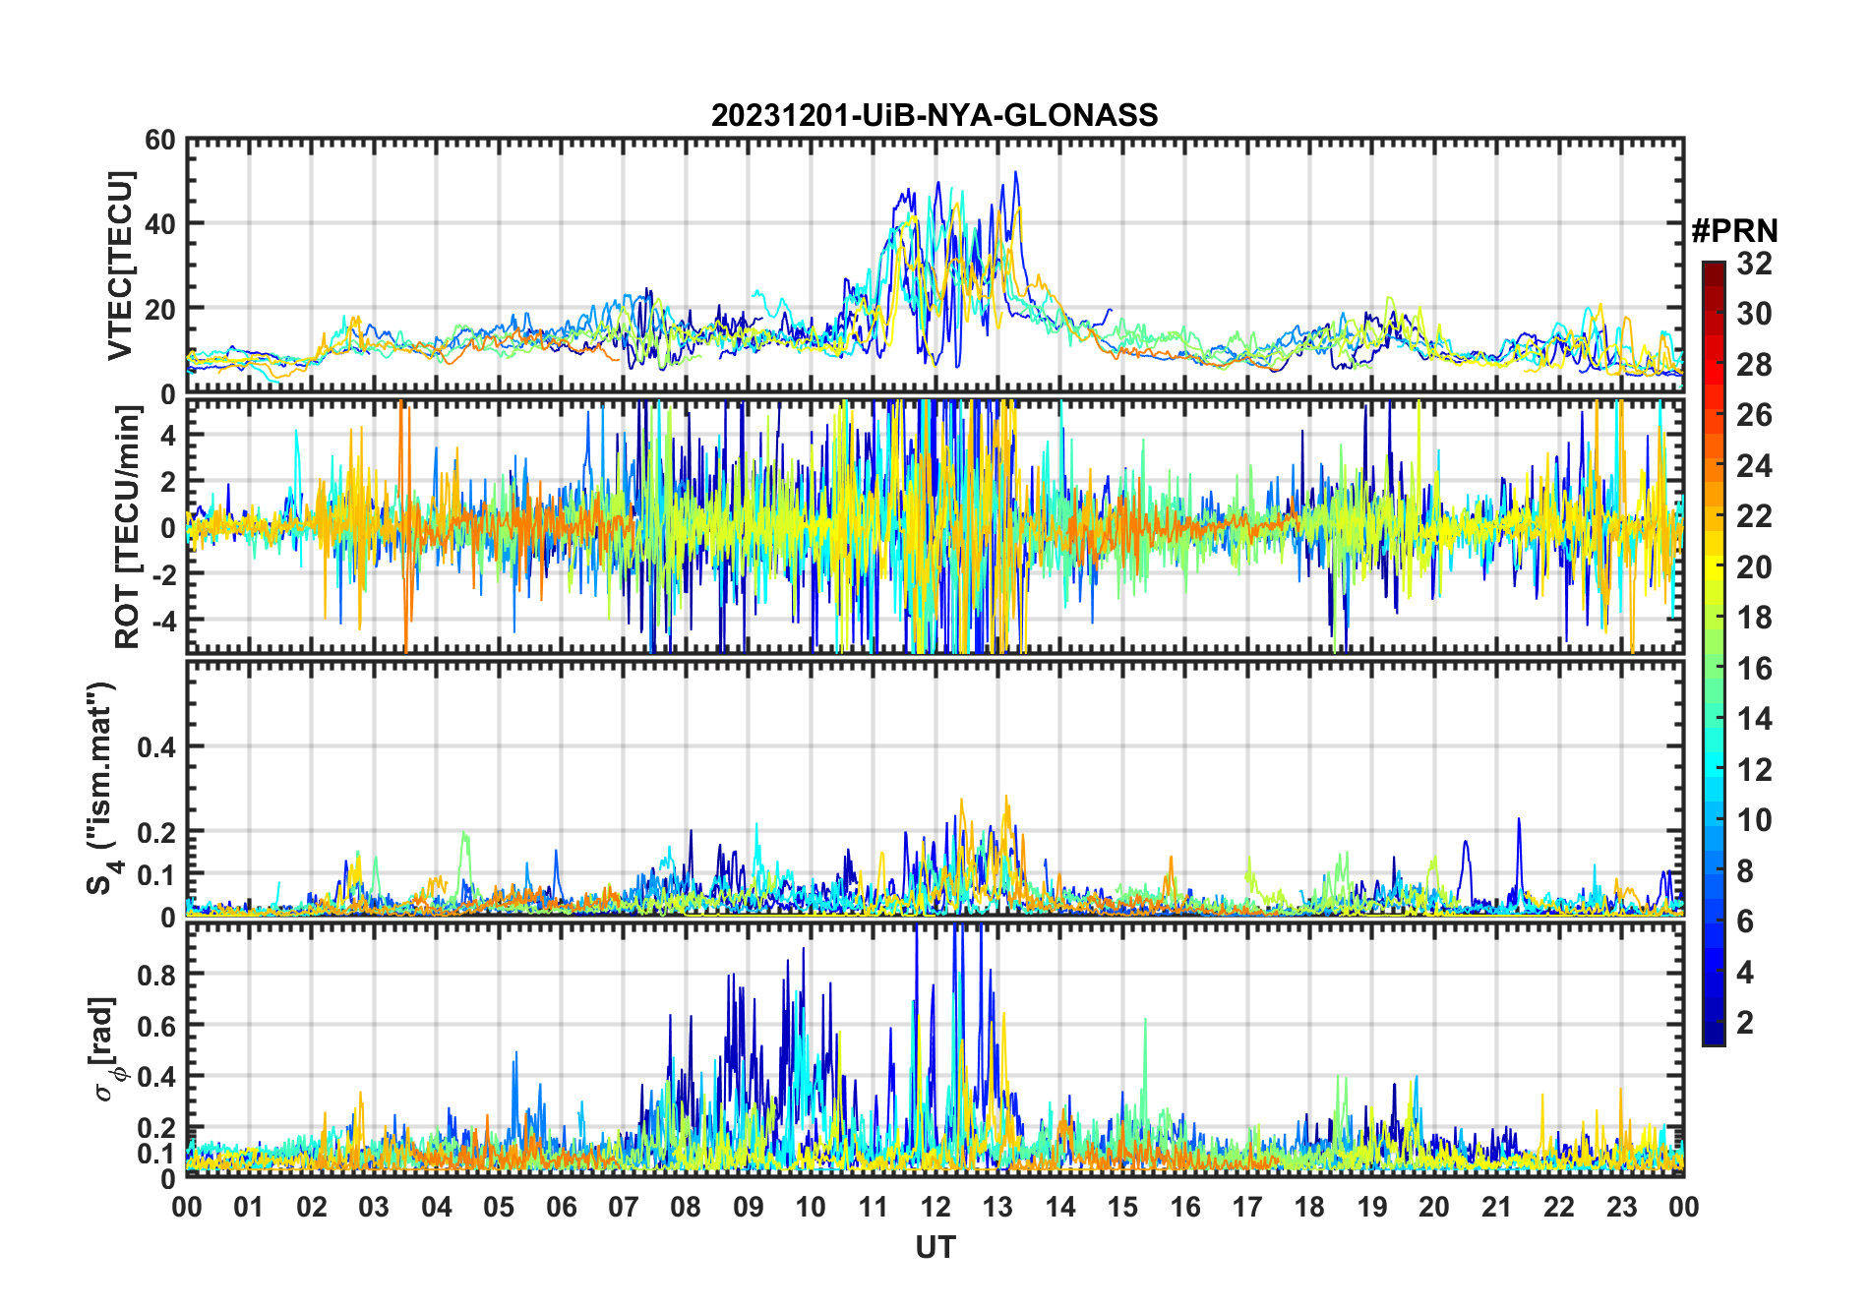Click the VTEC axis tick label 40
Viewport: 1871px width, 1308px height.
coord(159,225)
